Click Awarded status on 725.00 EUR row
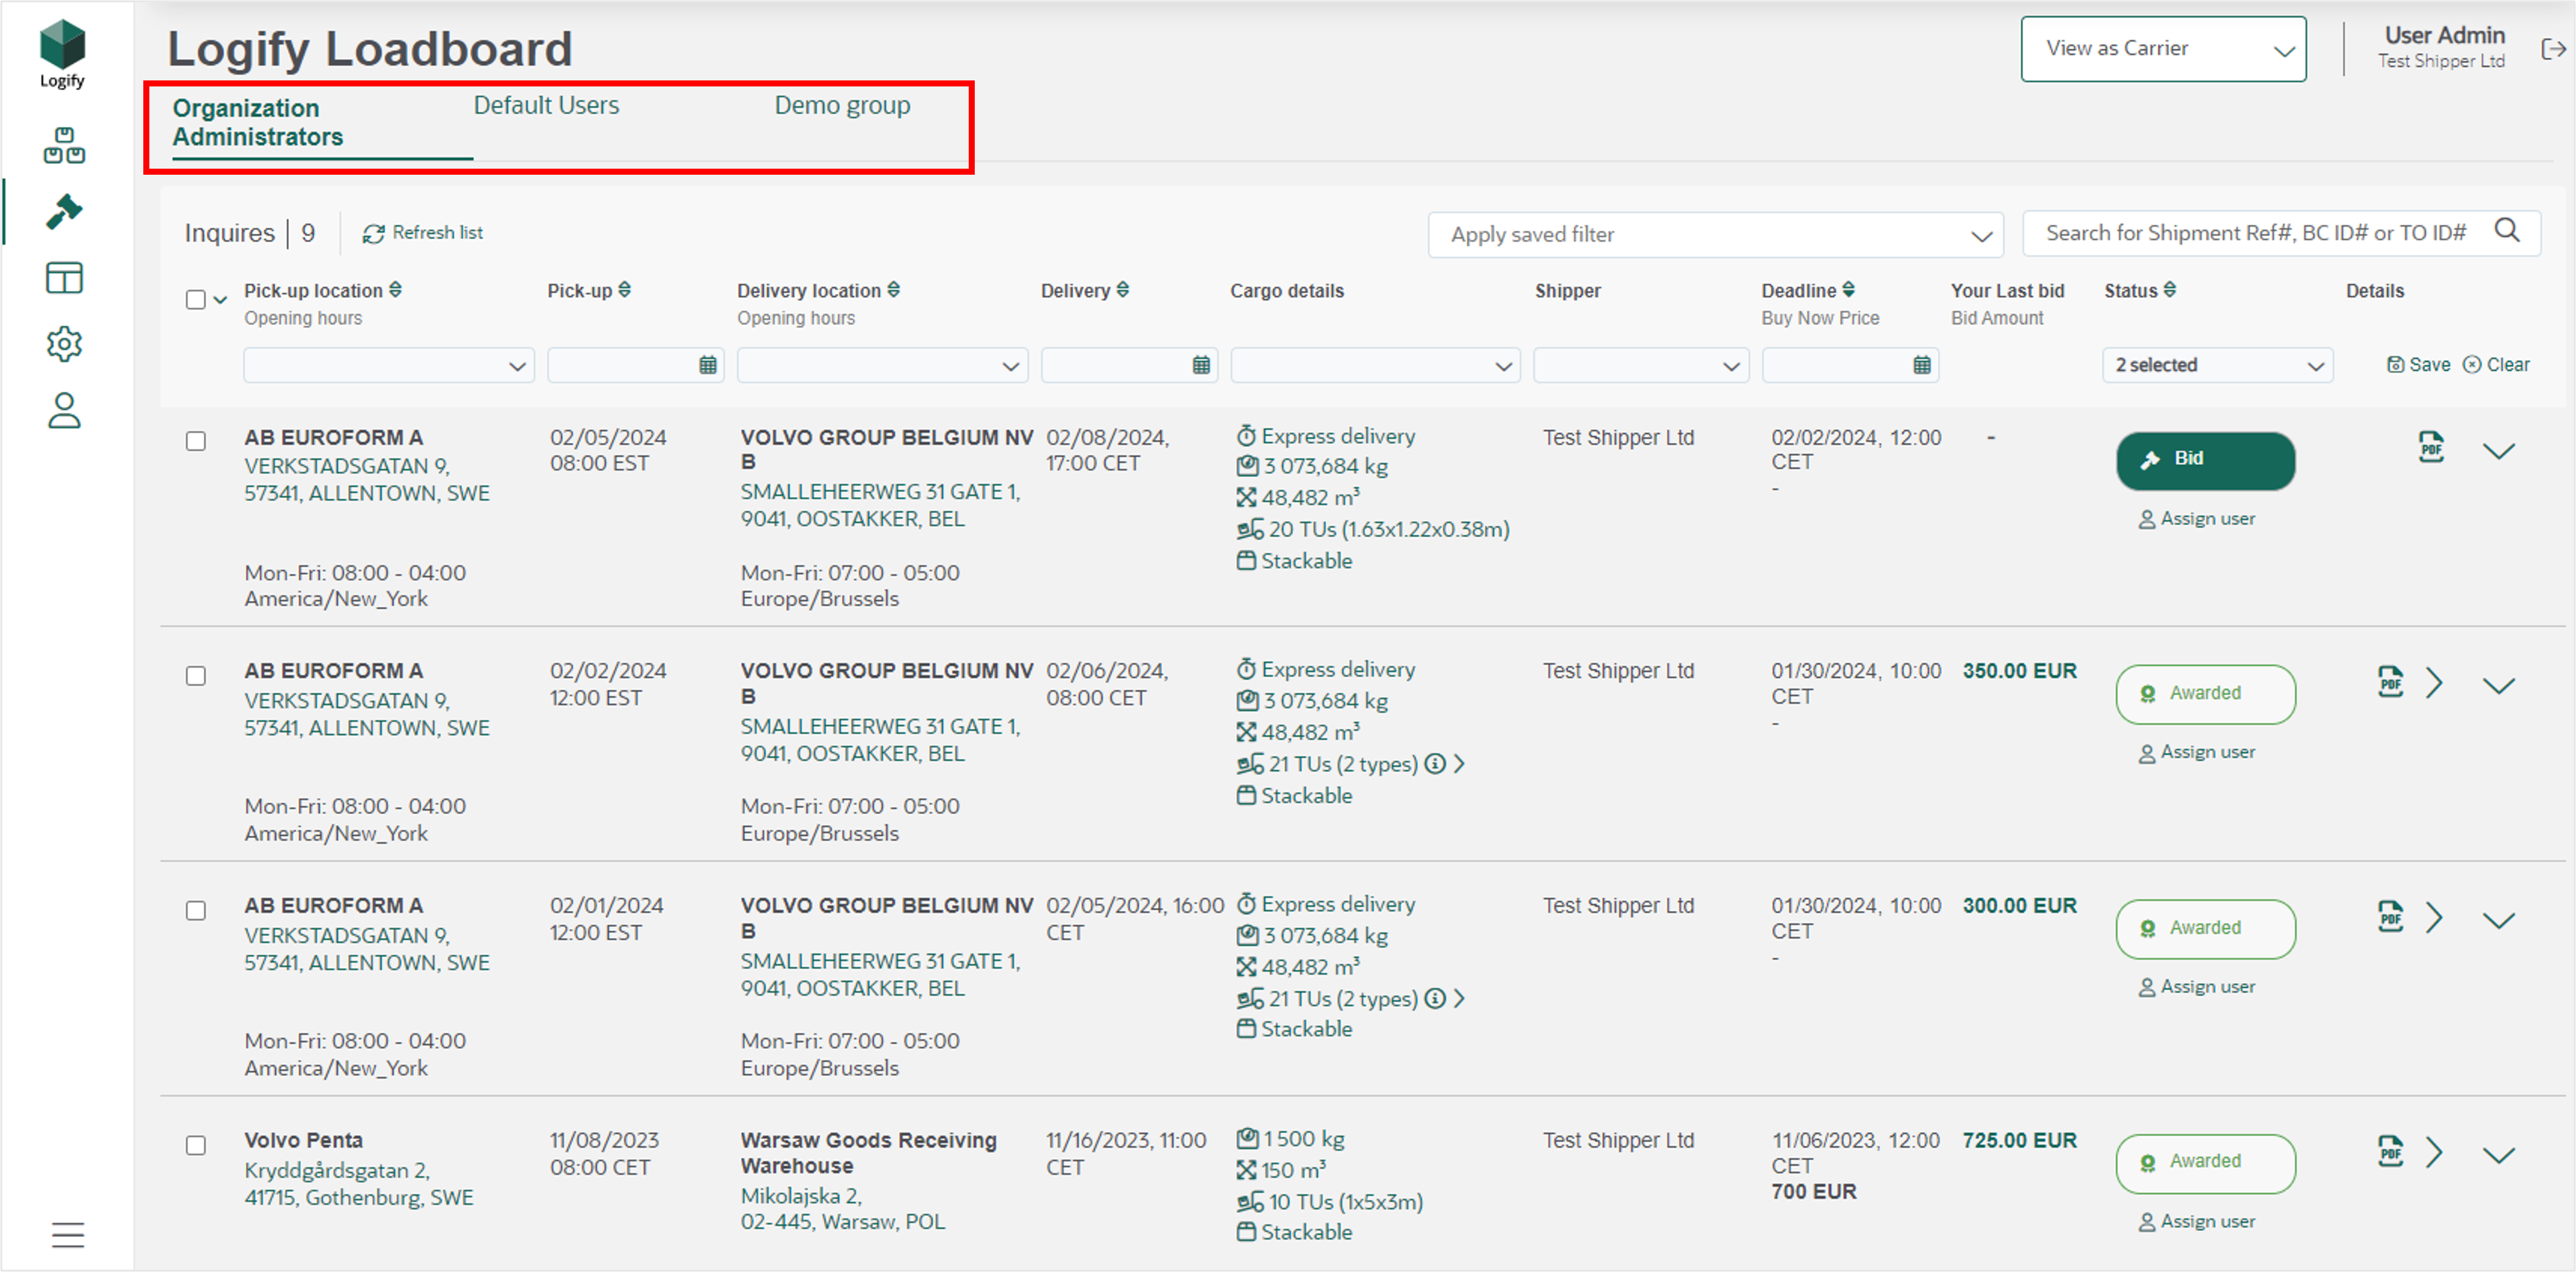 (2205, 1163)
